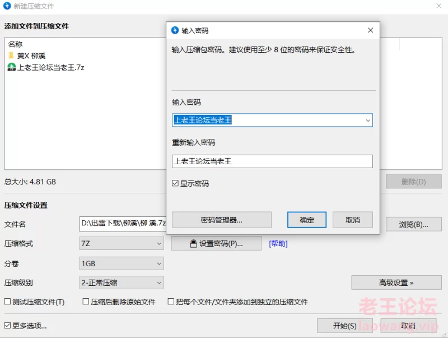Click the 删除(D) button
This screenshot has height=338, width=448.
413,182
